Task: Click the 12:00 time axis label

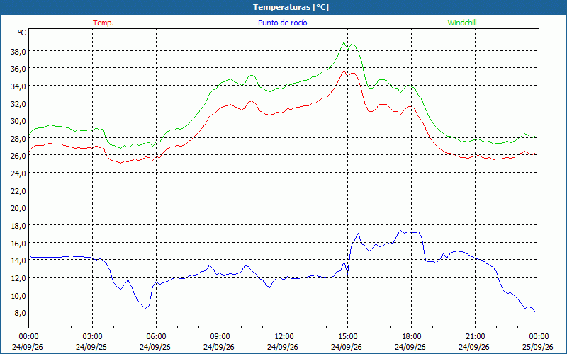Action: tap(284, 337)
